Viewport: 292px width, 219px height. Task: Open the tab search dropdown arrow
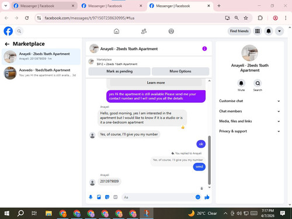pyautogui.click(x=6, y=6)
